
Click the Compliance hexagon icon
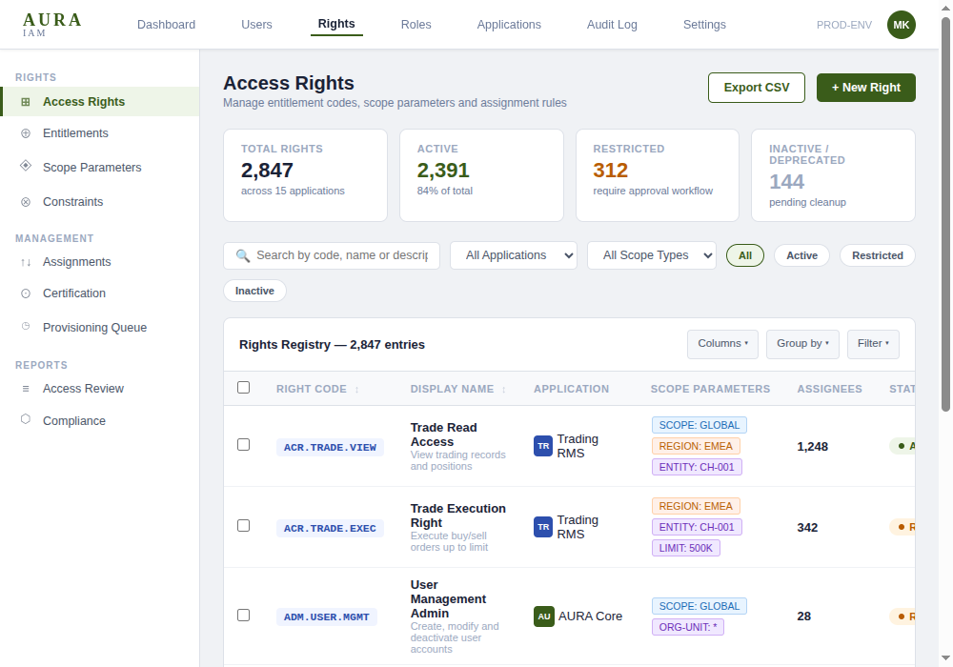point(26,419)
